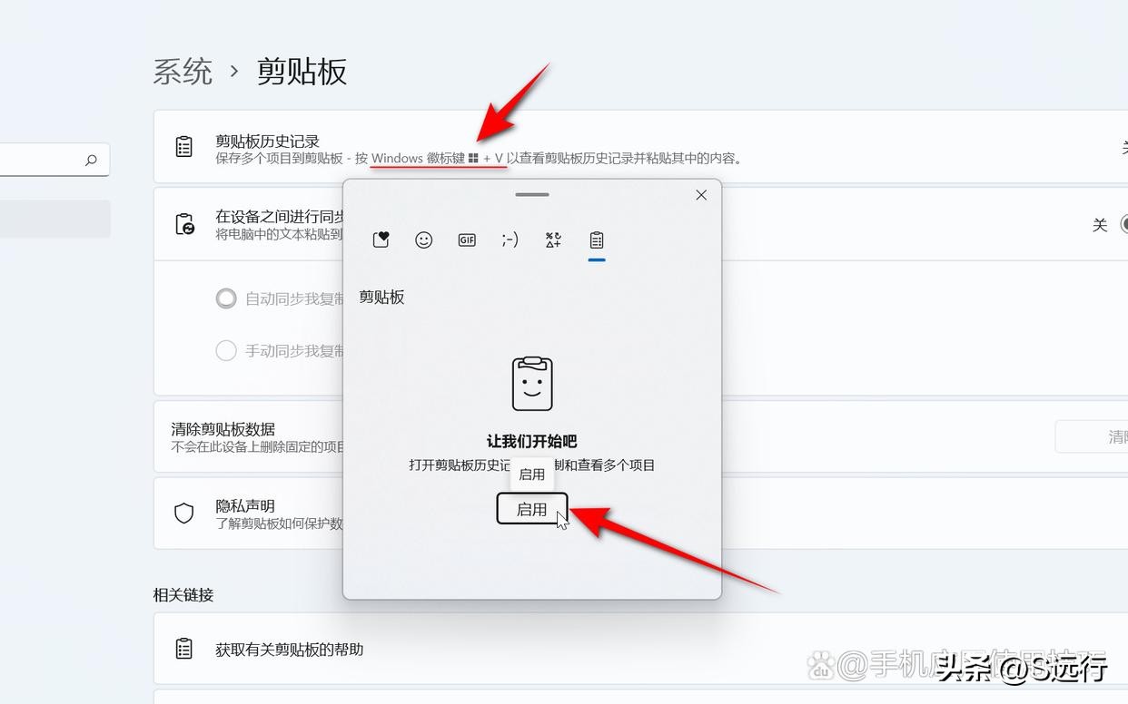This screenshot has height=704, width=1128.
Task: Click the sync clipboard icon beside 在设备之间进行同步
Action: click(184, 225)
